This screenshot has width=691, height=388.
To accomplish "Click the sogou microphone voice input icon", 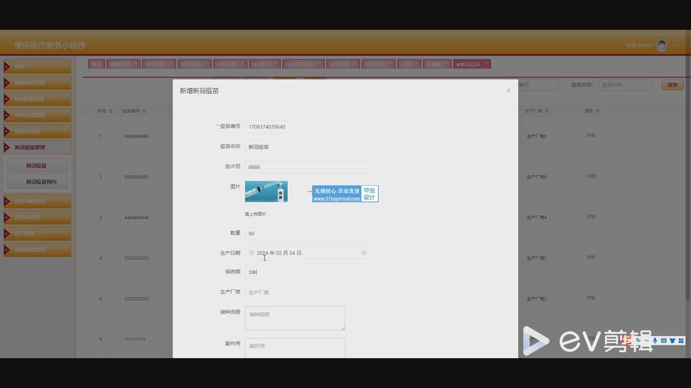I will click(655, 341).
